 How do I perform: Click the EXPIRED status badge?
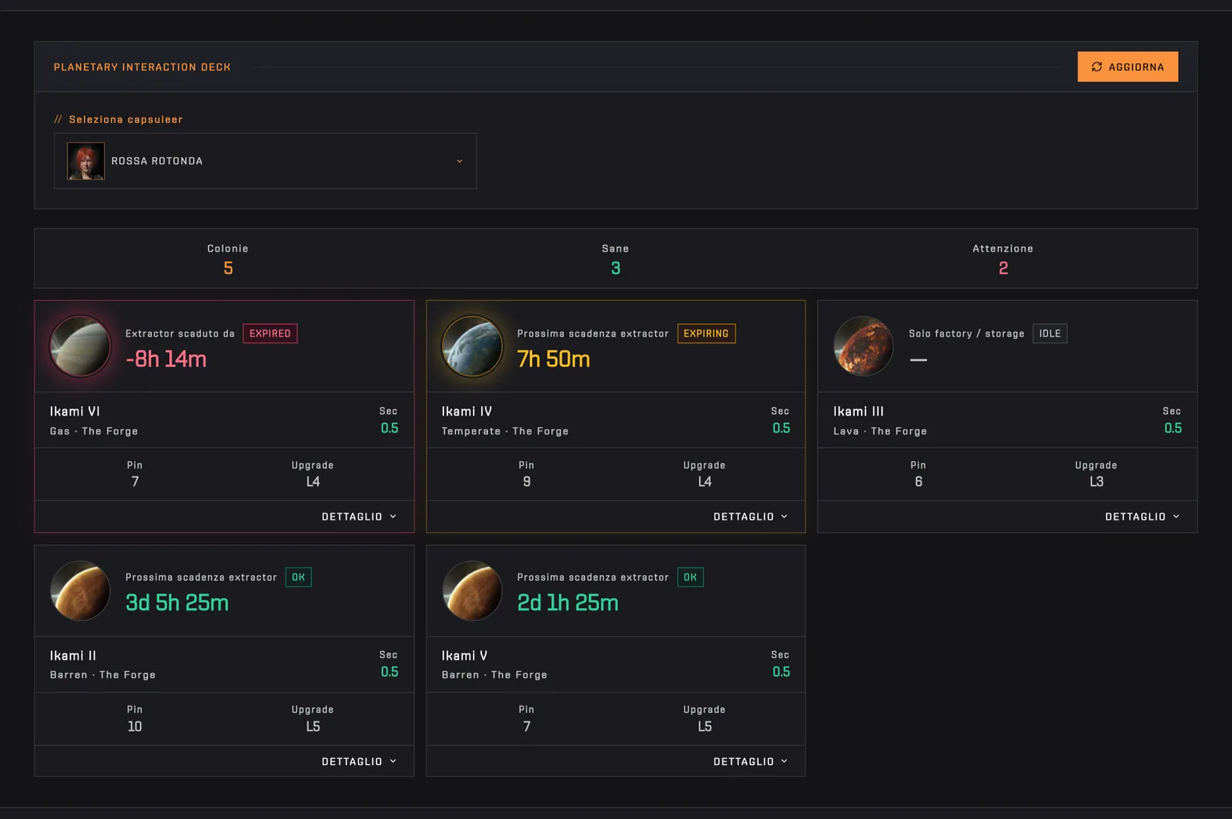coord(270,333)
